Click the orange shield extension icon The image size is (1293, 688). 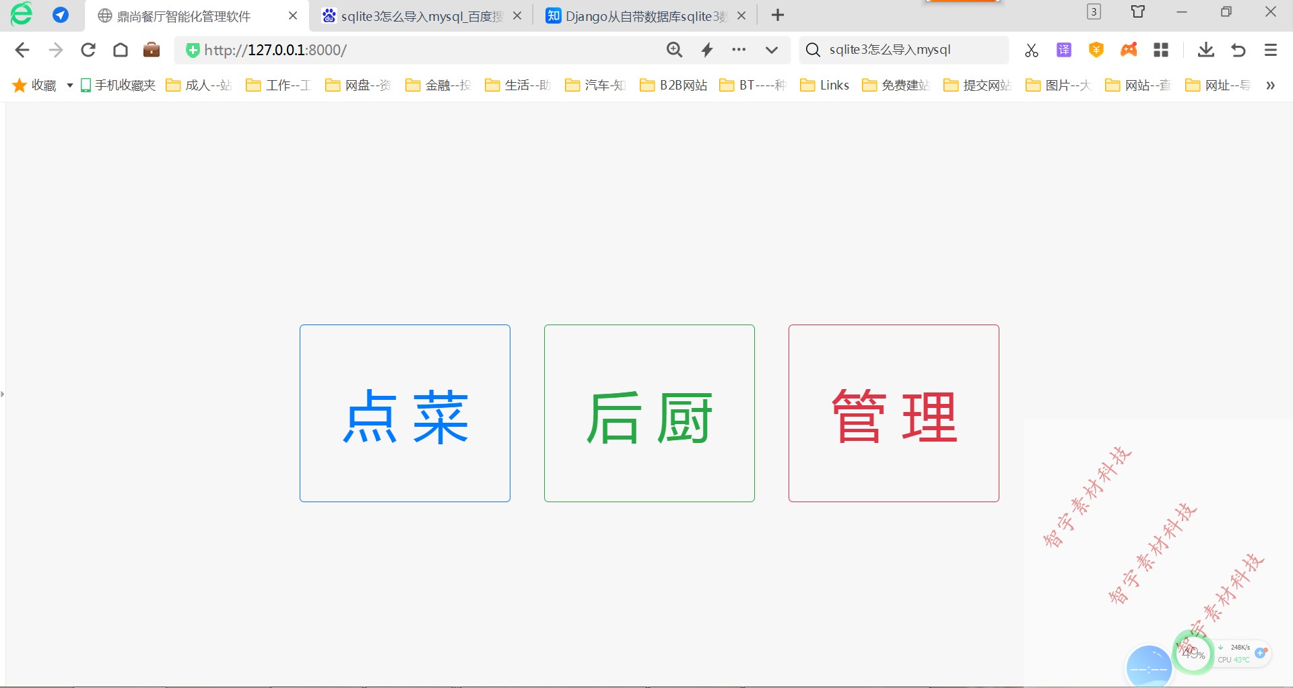(1096, 50)
